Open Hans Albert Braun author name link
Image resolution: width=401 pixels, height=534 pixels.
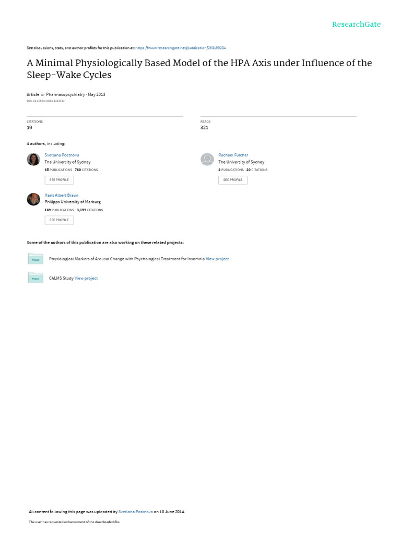[x=62, y=195]
